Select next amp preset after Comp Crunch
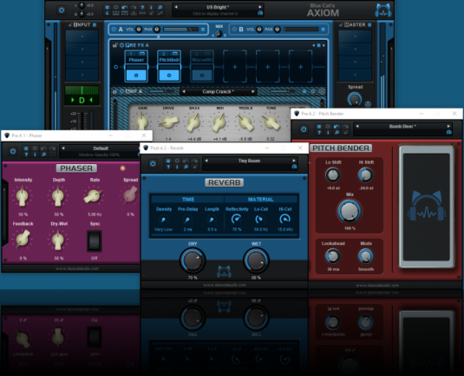This screenshot has height=376, width=464. click(253, 91)
